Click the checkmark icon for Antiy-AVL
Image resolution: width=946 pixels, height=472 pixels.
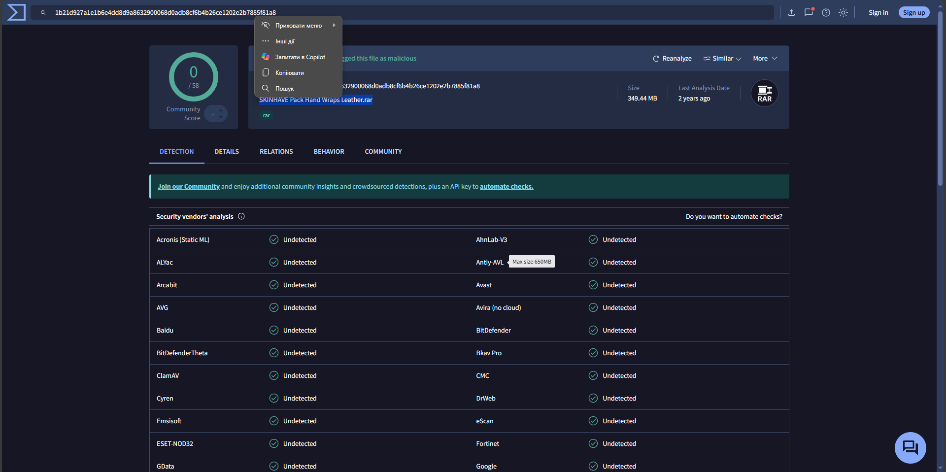pyautogui.click(x=593, y=263)
